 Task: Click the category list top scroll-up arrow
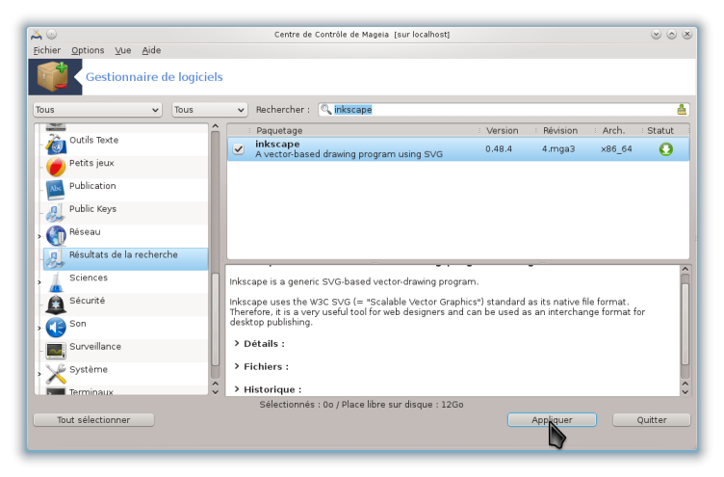(x=215, y=126)
